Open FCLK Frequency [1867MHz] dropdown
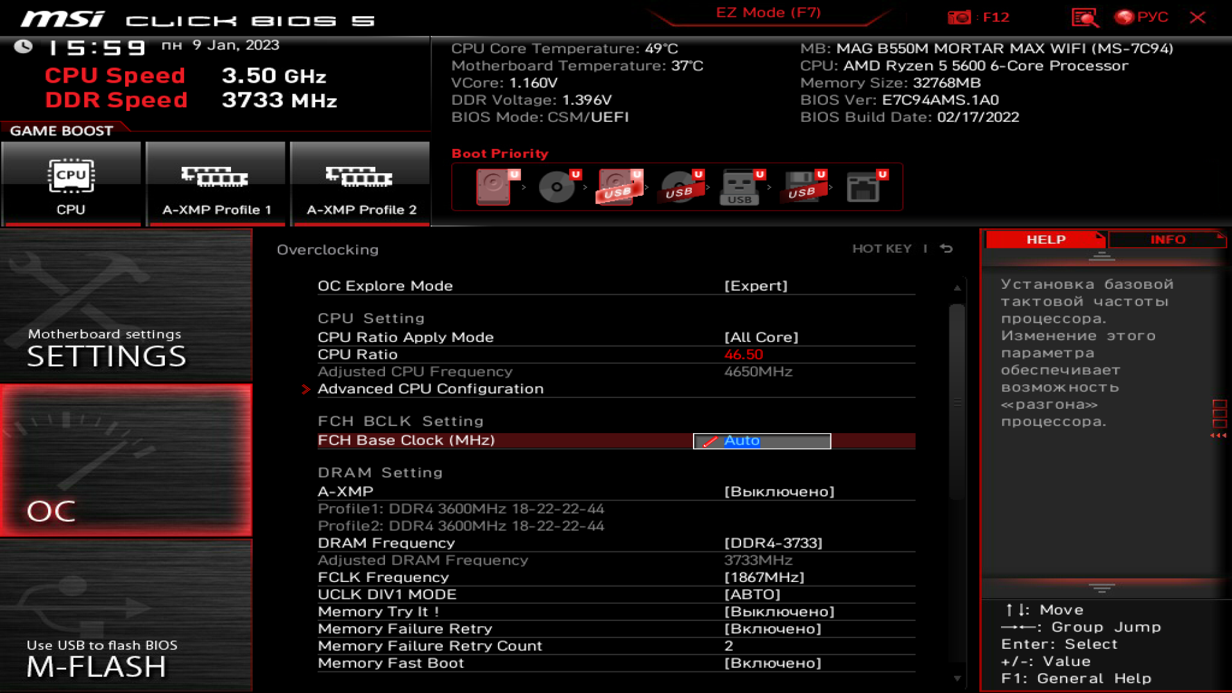This screenshot has width=1232, height=693. tap(616, 577)
